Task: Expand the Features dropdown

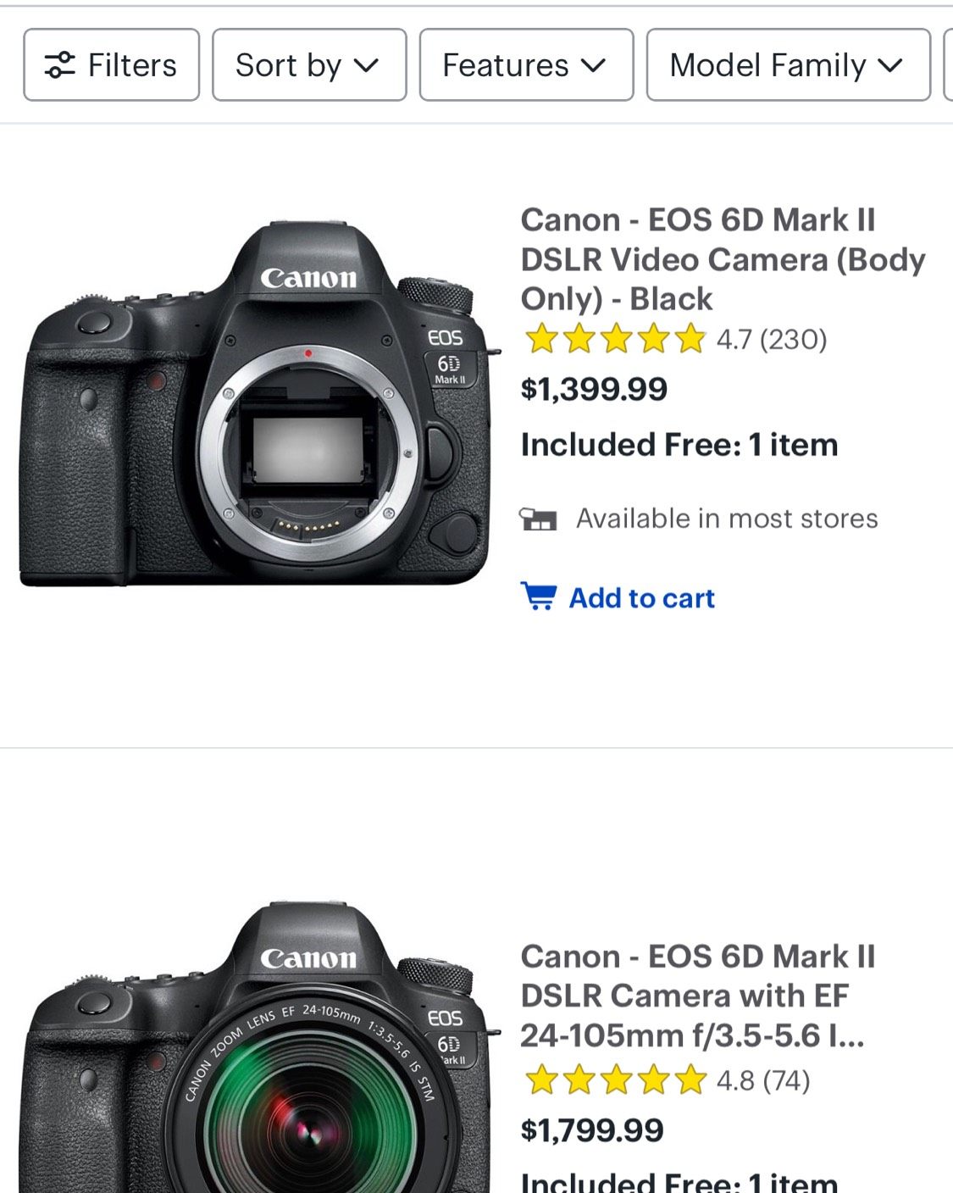Action: coord(525,65)
